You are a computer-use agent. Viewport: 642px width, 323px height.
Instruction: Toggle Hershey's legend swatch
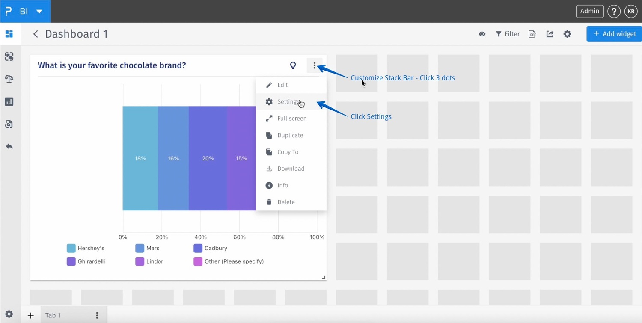point(71,248)
